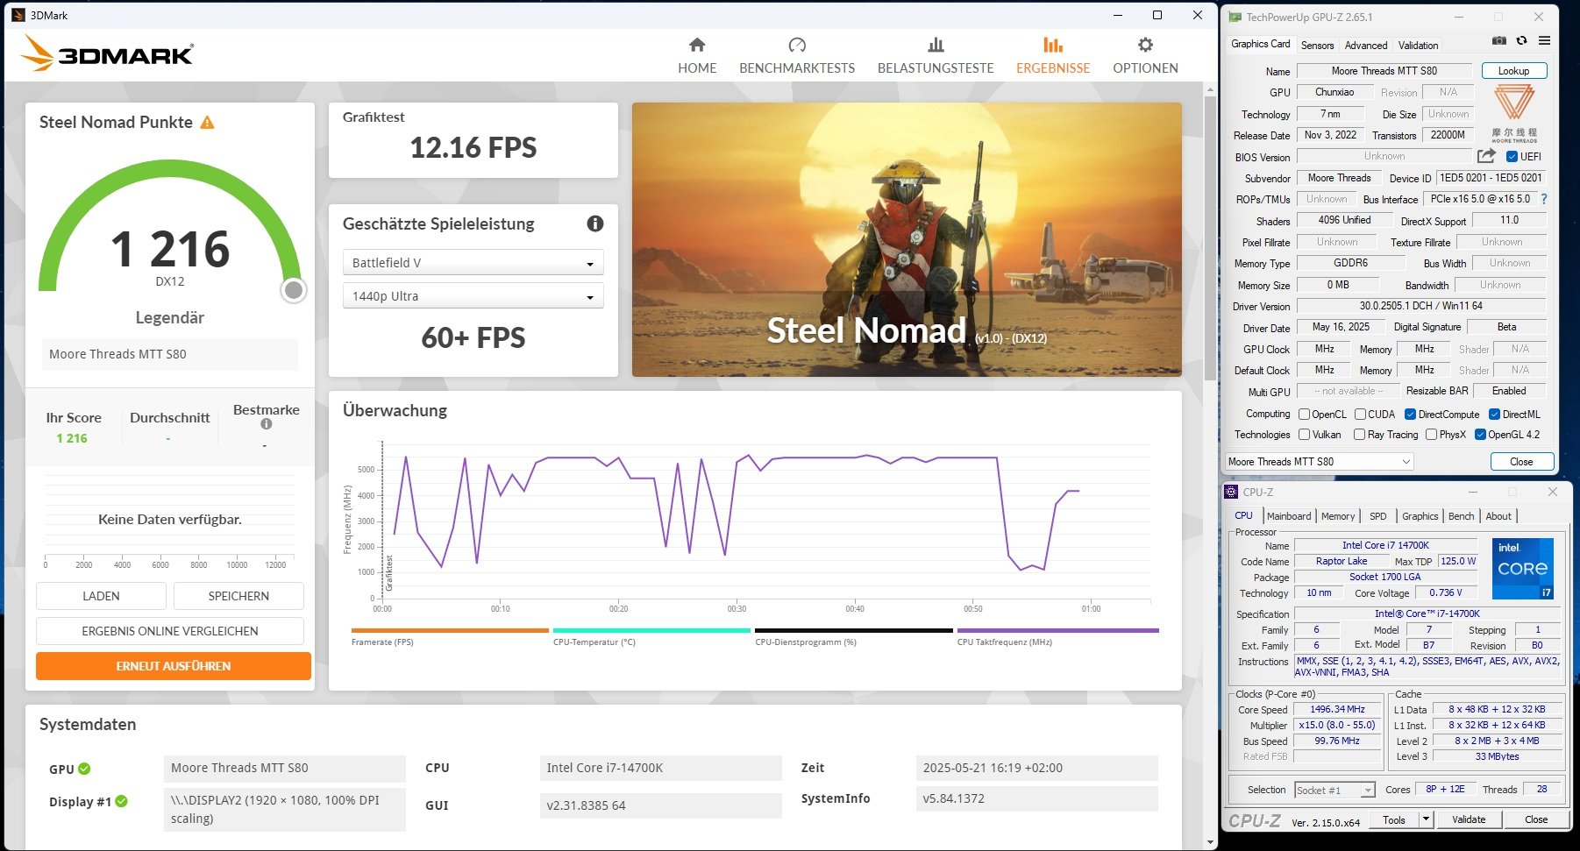Toggle the Vulkan checkbox
Viewport: 1580px width, 851px height.
click(x=1304, y=435)
